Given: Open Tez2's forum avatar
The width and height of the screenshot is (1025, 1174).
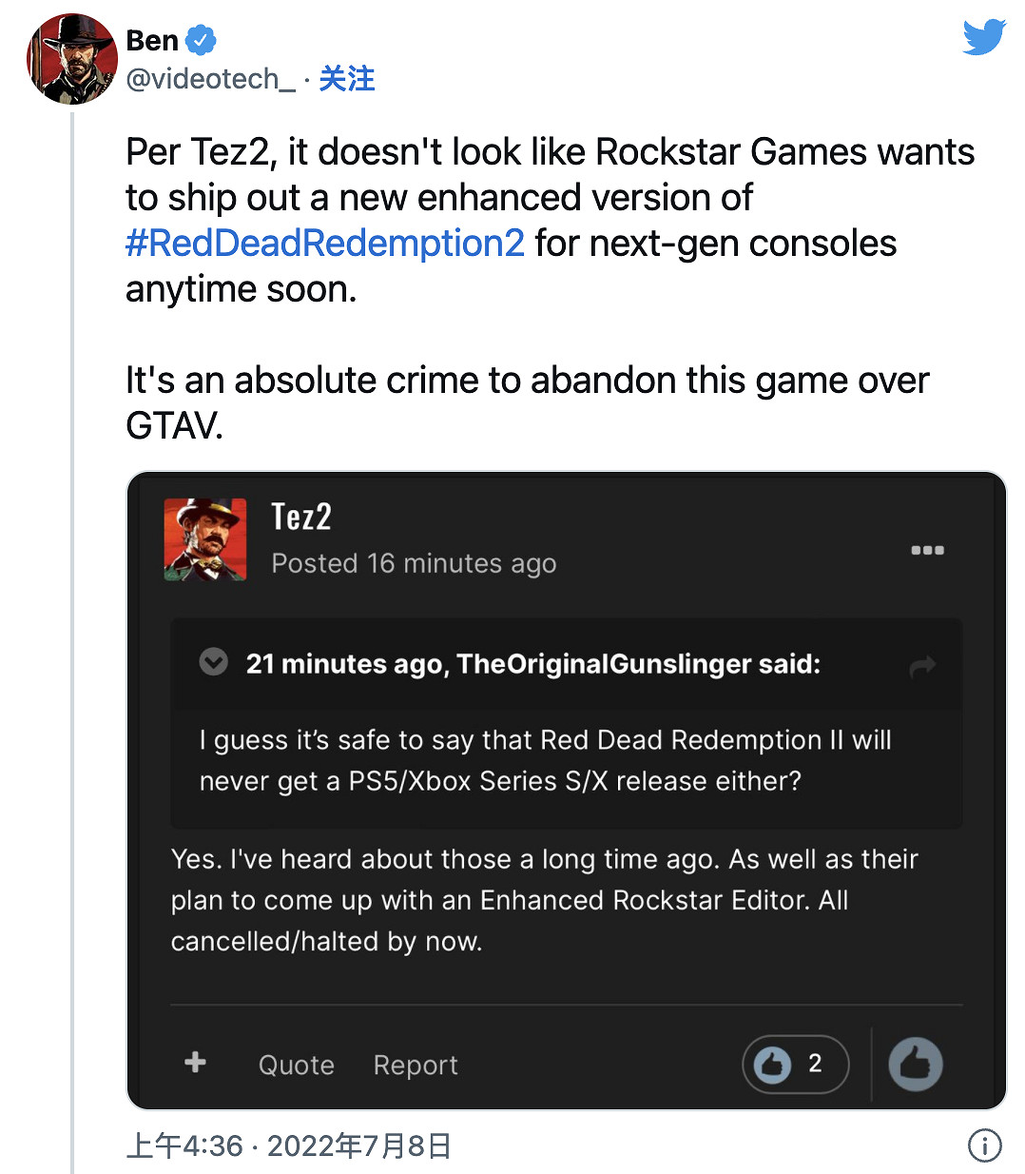Looking at the screenshot, I should 205,539.
